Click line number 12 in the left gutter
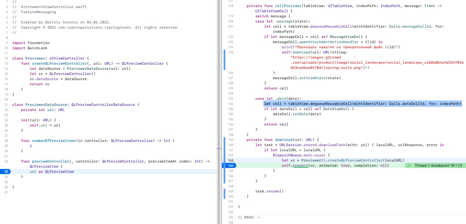Image resolution: width=466 pixels, height=224 pixels. coord(6,58)
